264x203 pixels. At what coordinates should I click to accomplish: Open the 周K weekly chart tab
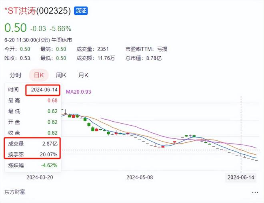pos(61,75)
